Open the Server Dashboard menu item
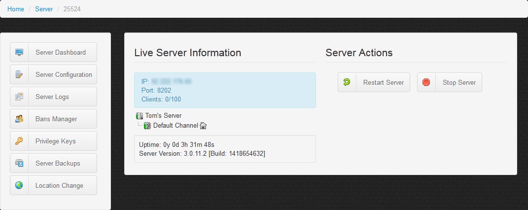528x210 pixels. point(60,52)
